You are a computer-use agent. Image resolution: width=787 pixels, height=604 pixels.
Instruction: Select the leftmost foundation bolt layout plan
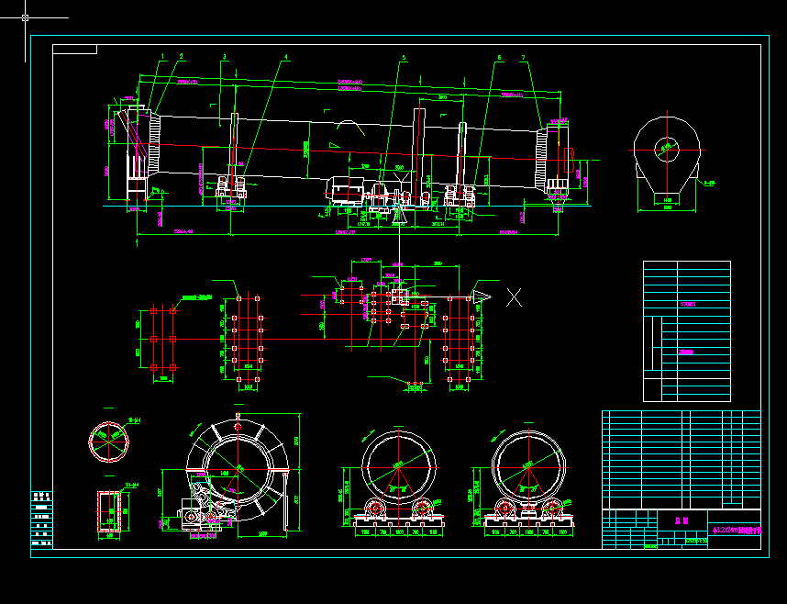click(x=163, y=340)
